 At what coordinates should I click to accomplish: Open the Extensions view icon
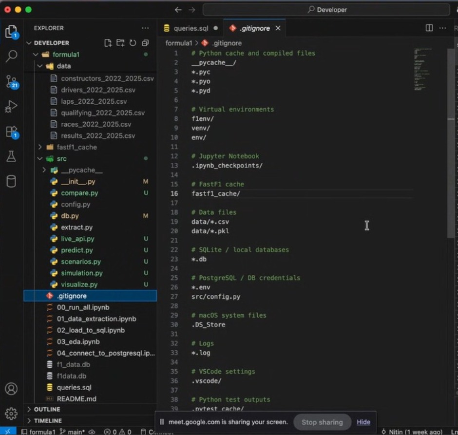click(12, 132)
